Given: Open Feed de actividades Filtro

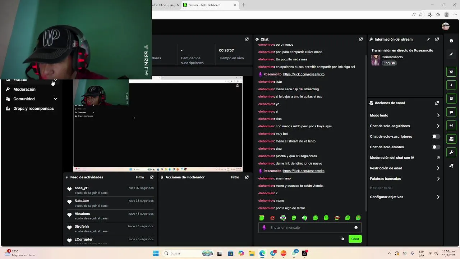Looking at the screenshot, I should (140, 177).
